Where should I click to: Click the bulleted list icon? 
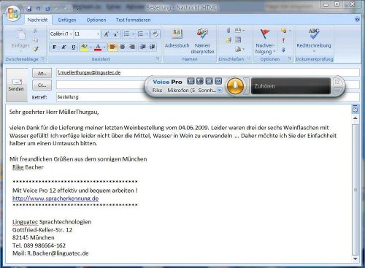point(126,34)
